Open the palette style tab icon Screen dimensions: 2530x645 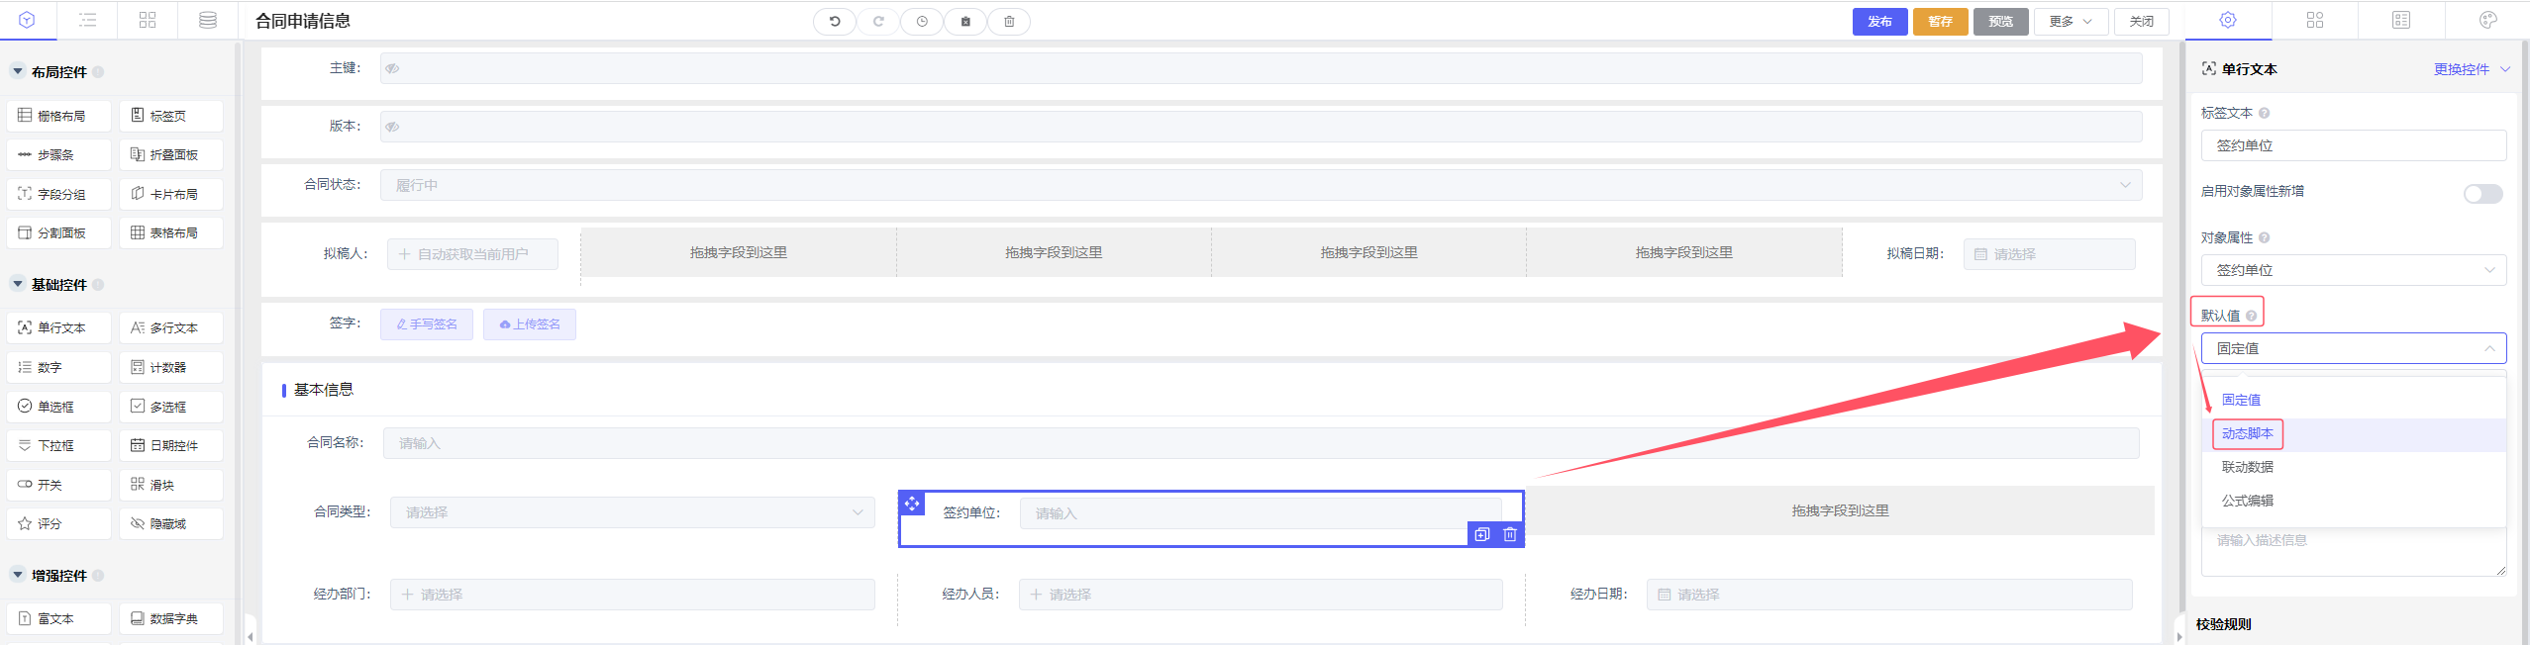[2487, 20]
